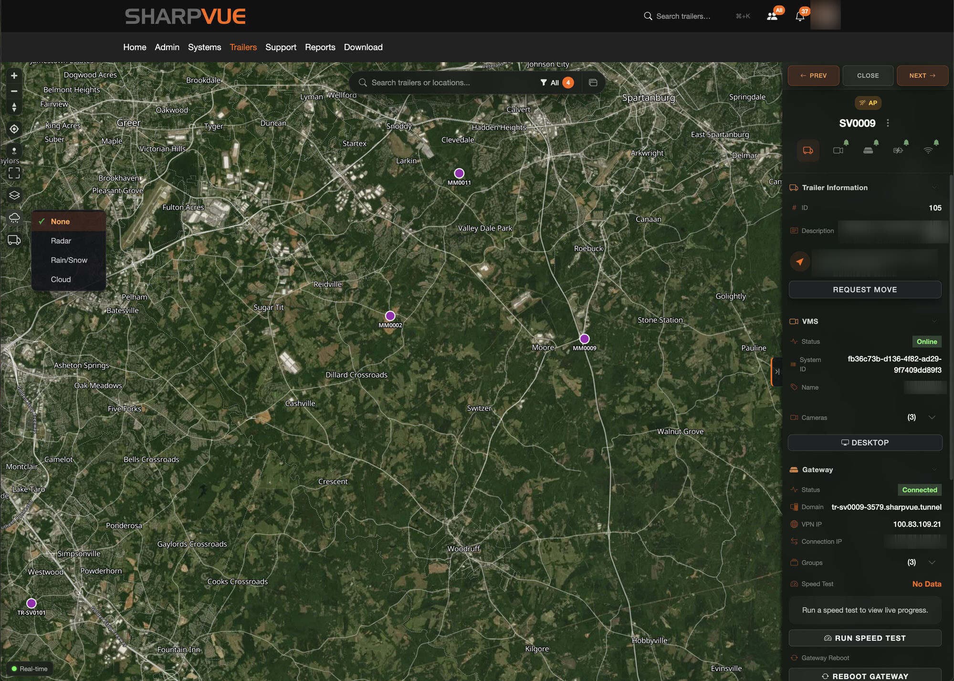The width and height of the screenshot is (954, 681).
Task: Click the orange navigate location arrow
Action: coord(800,262)
